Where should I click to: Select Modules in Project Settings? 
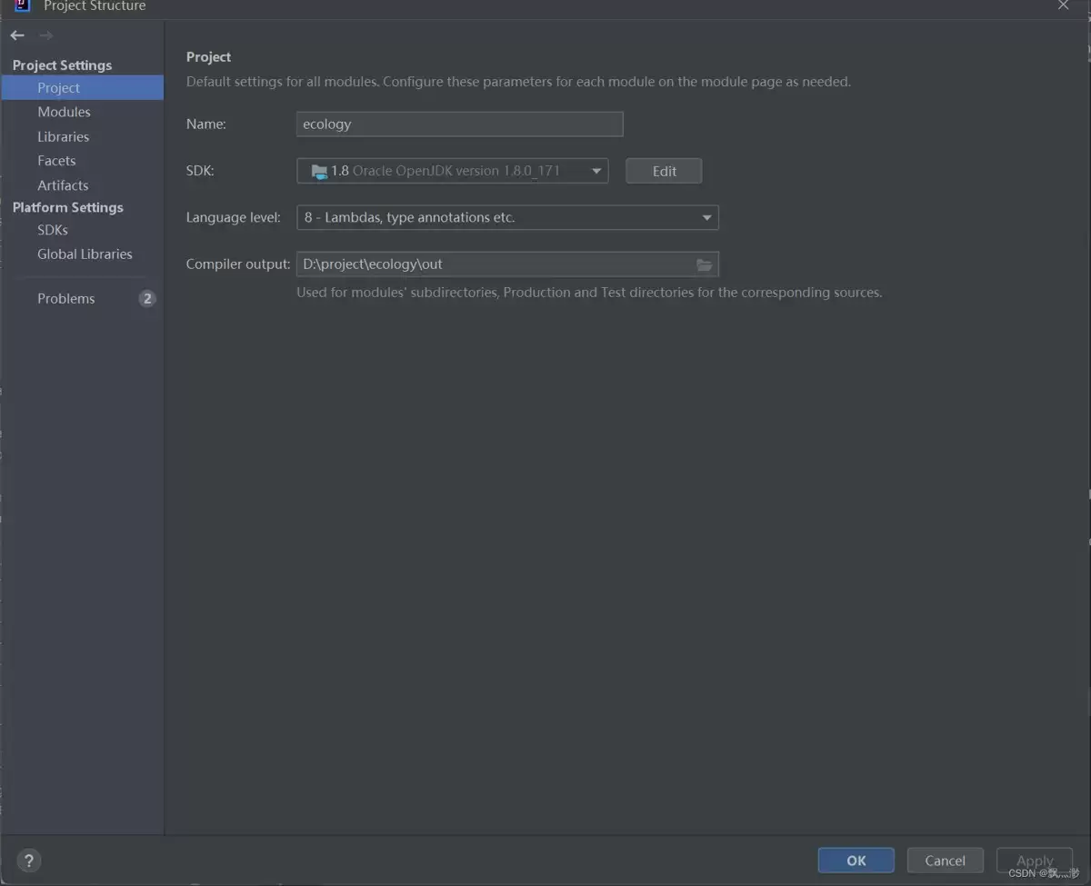click(64, 112)
